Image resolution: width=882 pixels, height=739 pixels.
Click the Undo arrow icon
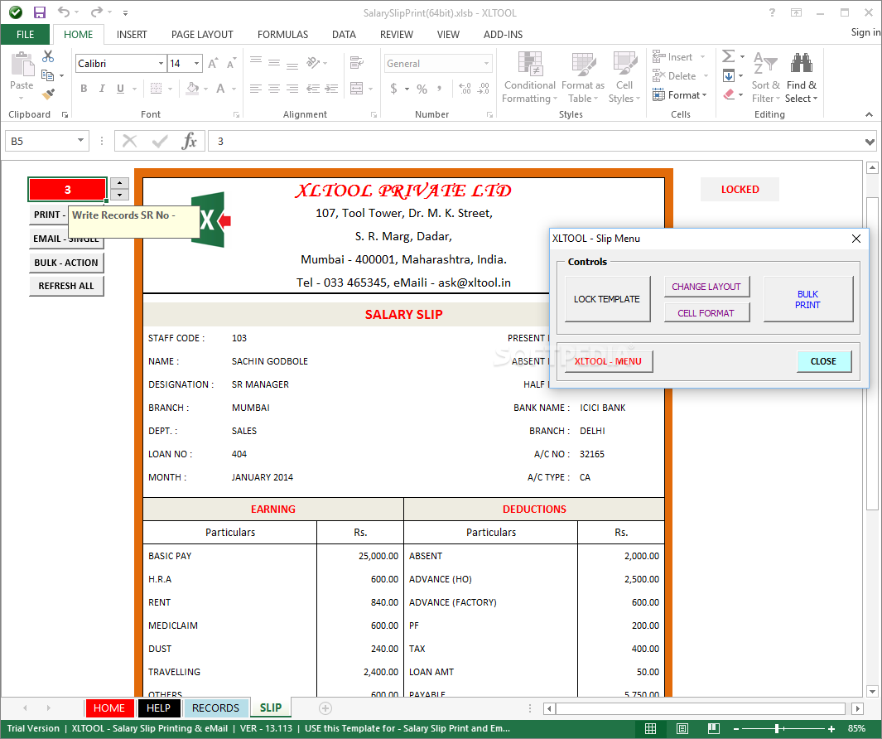click(x=64, y=12)
